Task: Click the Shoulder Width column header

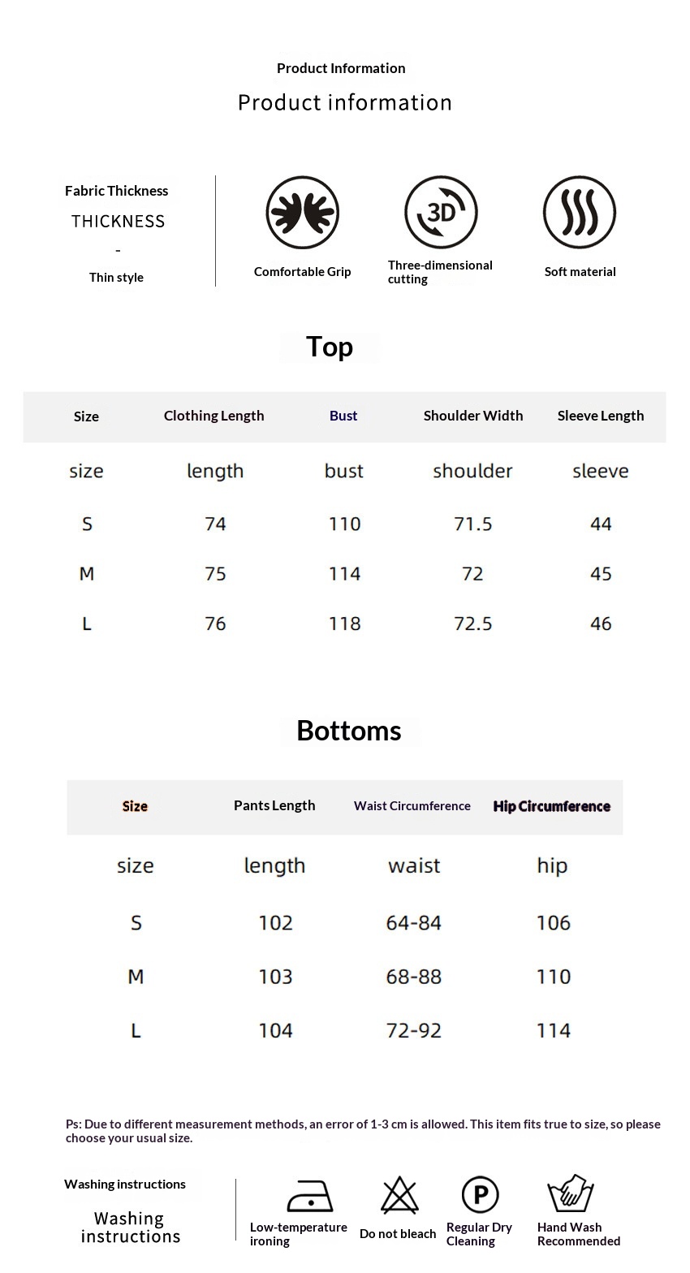Action: click(473, 416)
